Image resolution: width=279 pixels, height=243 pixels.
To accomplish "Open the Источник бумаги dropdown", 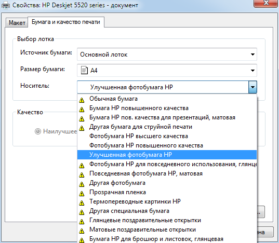I will pos(167,55).
